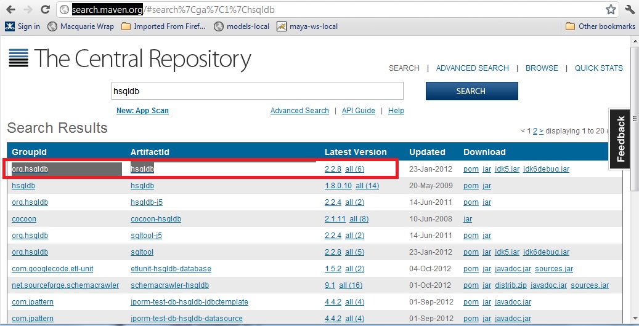The image size is (639, 326).
Task: Show all (6) versions of hsqldb
Action: pos(354,169)
